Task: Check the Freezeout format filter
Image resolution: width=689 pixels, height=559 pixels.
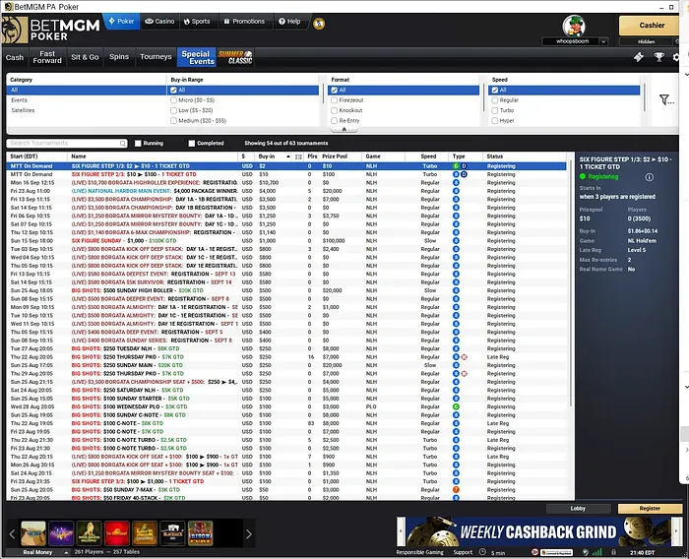Action: coord(335,100)
